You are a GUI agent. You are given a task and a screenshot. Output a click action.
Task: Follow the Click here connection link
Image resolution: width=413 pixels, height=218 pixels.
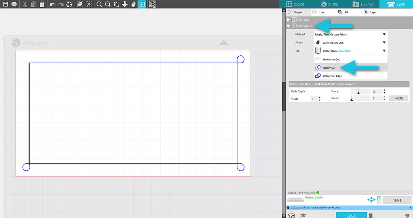[x=297, y=207]
